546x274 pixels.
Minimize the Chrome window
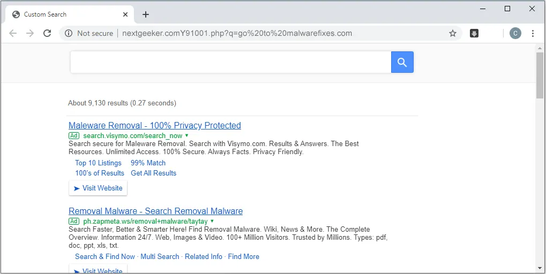click(483, 9)
